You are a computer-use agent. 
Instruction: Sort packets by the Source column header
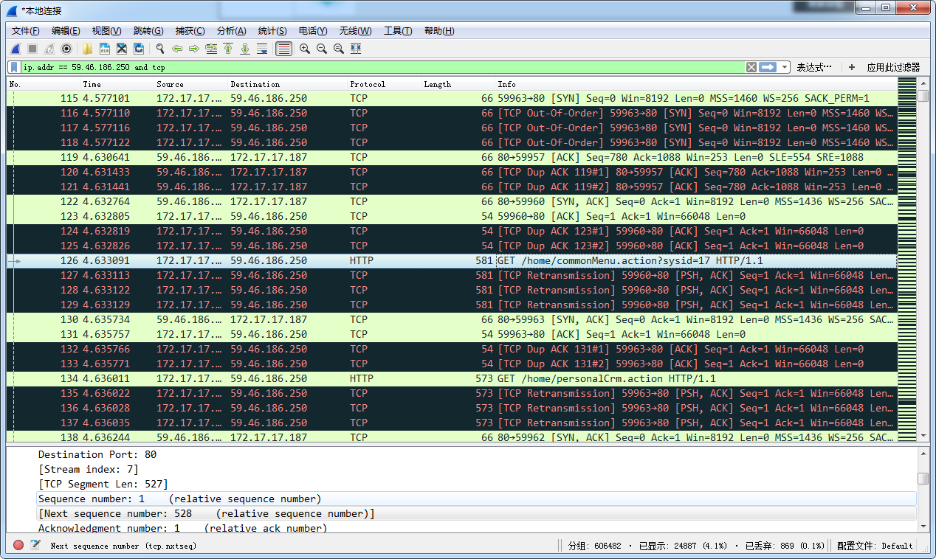coord(191,84)
